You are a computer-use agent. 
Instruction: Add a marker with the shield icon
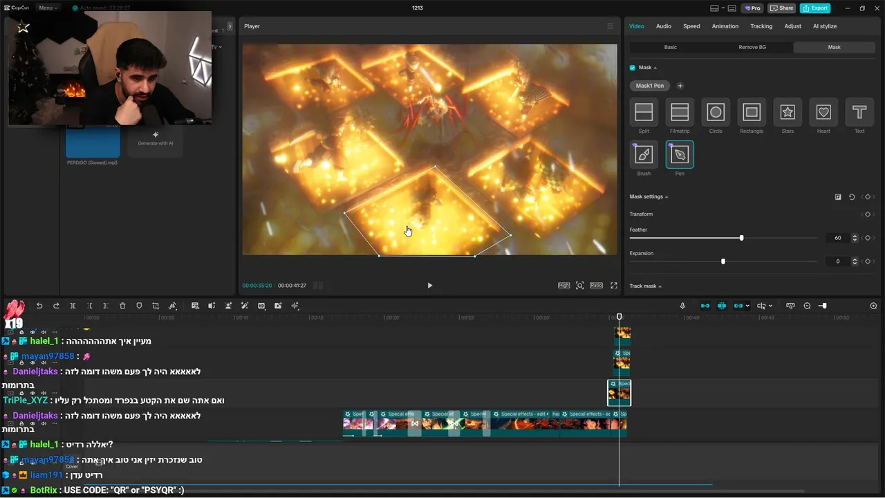[x=139, y=306]
